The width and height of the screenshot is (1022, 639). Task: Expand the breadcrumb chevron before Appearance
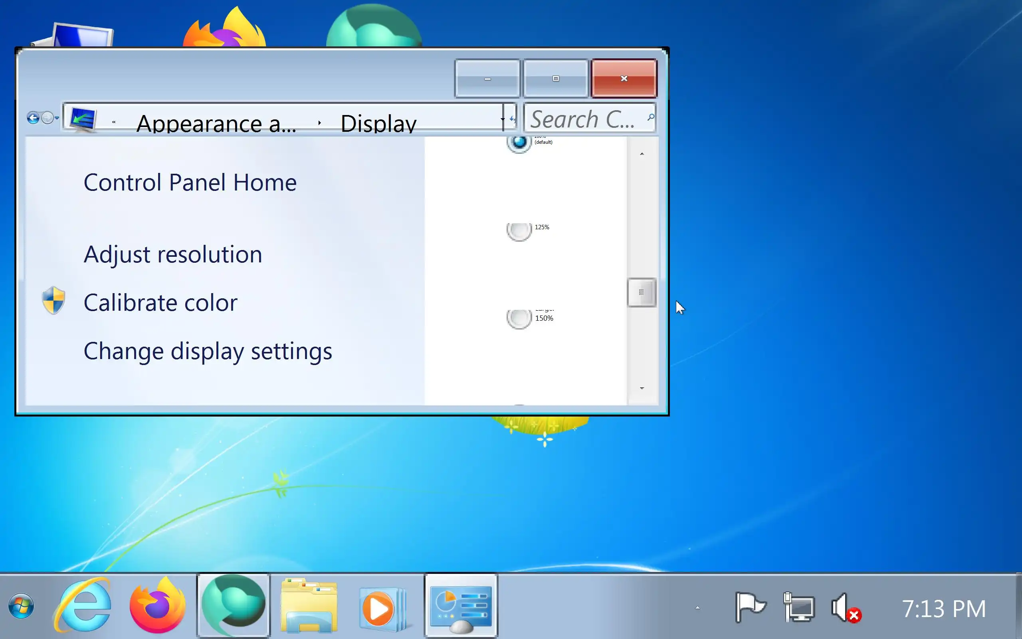click(114, 122)
